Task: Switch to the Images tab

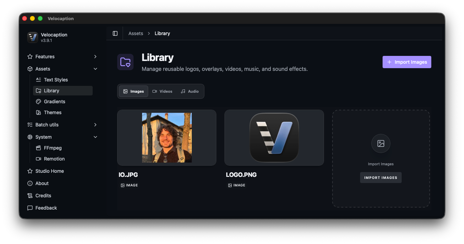Action: click(134, 91)
